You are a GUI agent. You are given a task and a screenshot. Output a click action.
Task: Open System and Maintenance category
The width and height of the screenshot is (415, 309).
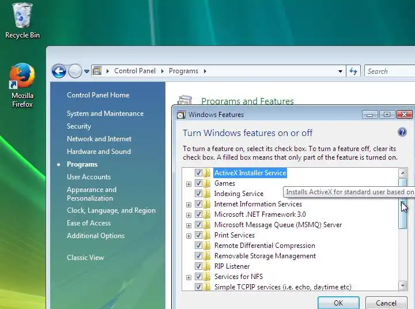[105, 114]
